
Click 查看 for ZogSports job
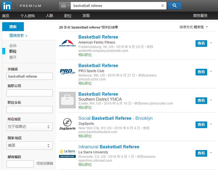coord(201,125)
